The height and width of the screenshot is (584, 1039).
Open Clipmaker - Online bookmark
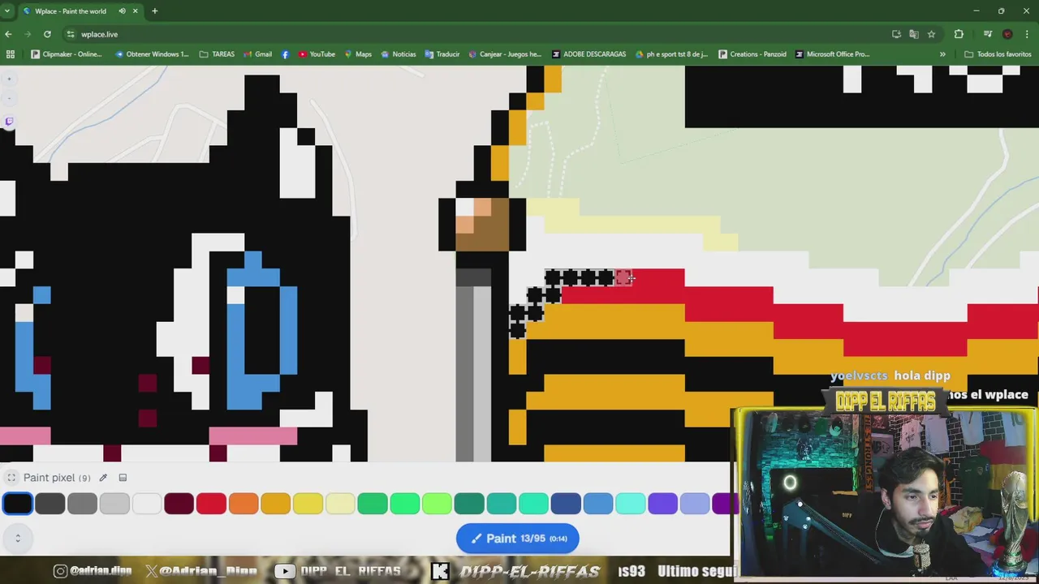[67, 54]
